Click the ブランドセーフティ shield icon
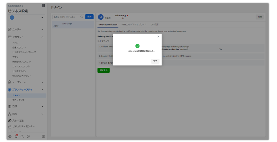 pos(10,90)
